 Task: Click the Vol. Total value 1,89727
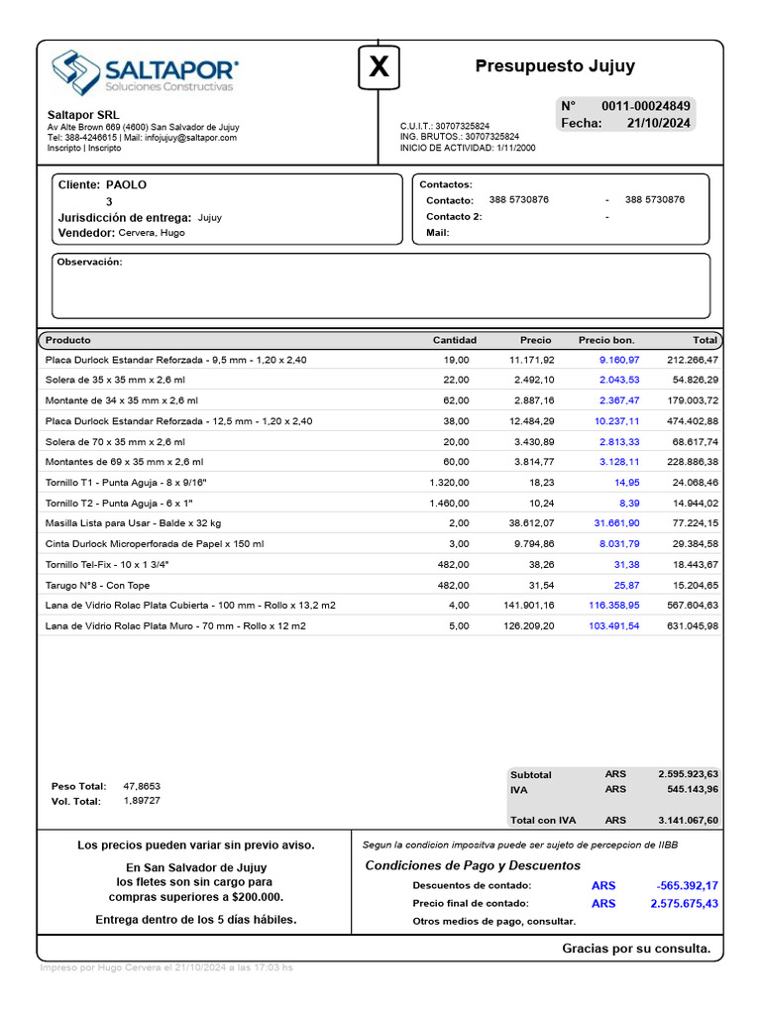point(142,801)
